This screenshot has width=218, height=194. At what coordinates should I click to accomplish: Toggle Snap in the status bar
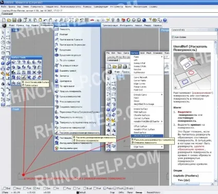pos(112,192)
